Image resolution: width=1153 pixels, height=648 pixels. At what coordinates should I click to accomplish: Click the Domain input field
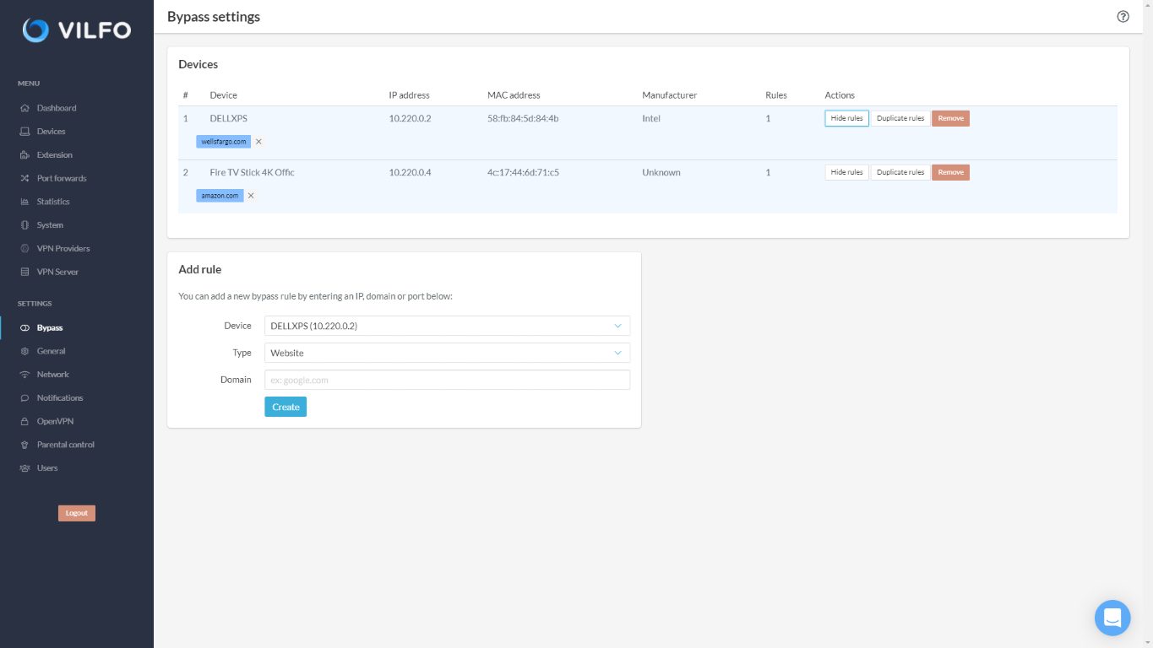coord(447,380)
